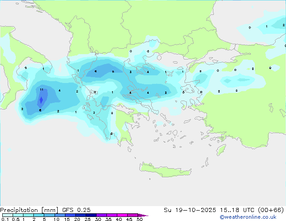Click the '15..18 UTC' time range text
The height and width of the screenshot is (221, 286).
[237, 210]
